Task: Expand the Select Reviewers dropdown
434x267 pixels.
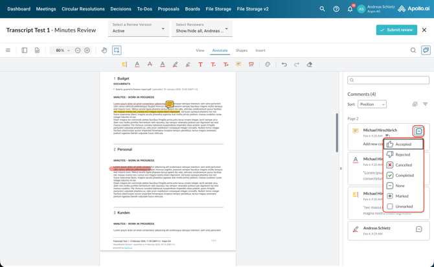Action: click(201, 29)
